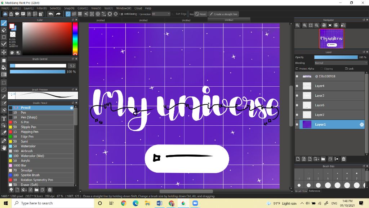Click the Undo arrow in toolbar
Screen dimensions: 369x208
point(50,14)
